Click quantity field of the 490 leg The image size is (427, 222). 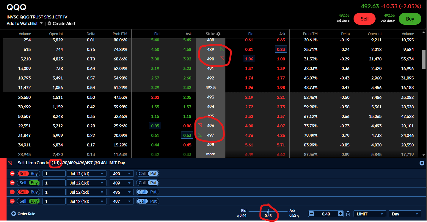54,173
